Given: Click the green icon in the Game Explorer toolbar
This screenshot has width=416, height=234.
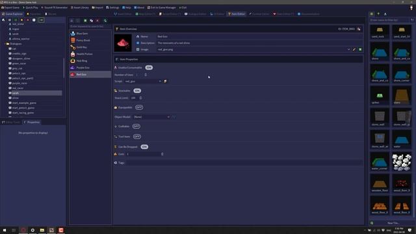Looking at the screenshot, I should coord(16,20).
